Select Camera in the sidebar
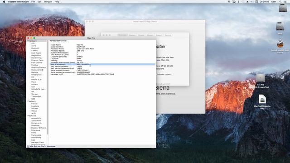290x163 pixels. 34,50
